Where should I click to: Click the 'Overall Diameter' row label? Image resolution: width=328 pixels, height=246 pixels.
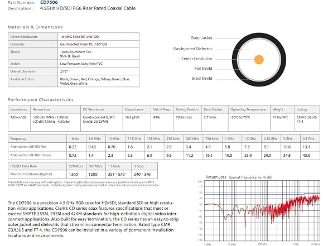(23, 71)
